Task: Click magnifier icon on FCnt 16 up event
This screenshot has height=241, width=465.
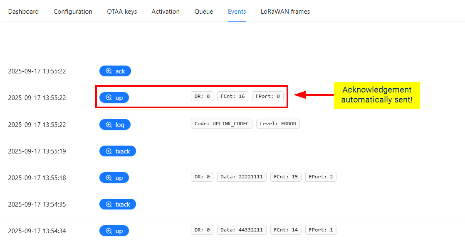Action: [x=109, y=98]
